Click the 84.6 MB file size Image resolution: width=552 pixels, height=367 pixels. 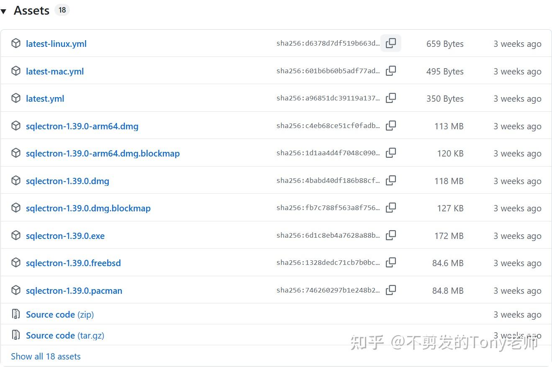click(x=448, y=263)
